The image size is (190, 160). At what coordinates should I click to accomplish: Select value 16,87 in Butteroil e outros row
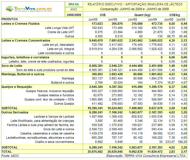tap(171, 83)
